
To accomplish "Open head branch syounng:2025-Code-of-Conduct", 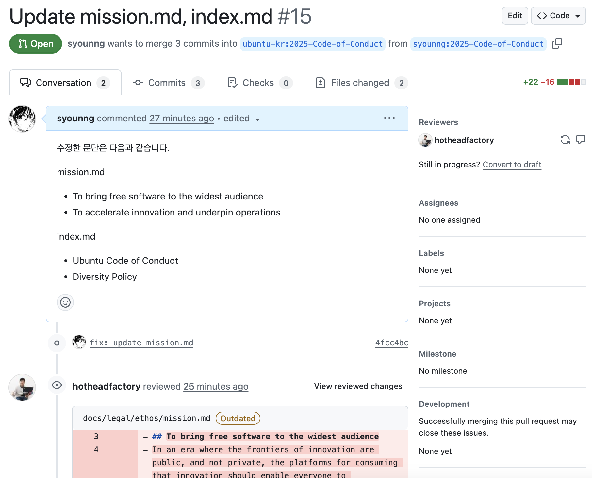I will pyautogui.click(x=478, y=44).
